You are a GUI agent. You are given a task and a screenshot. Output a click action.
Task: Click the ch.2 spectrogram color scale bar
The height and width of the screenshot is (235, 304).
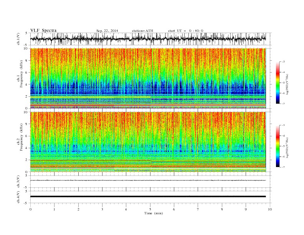[278, 146]
